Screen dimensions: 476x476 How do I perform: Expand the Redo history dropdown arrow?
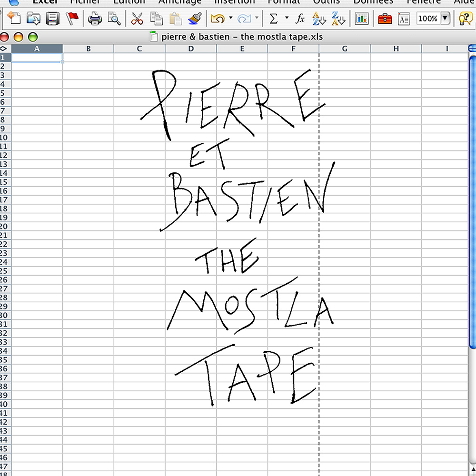(257, 18)
